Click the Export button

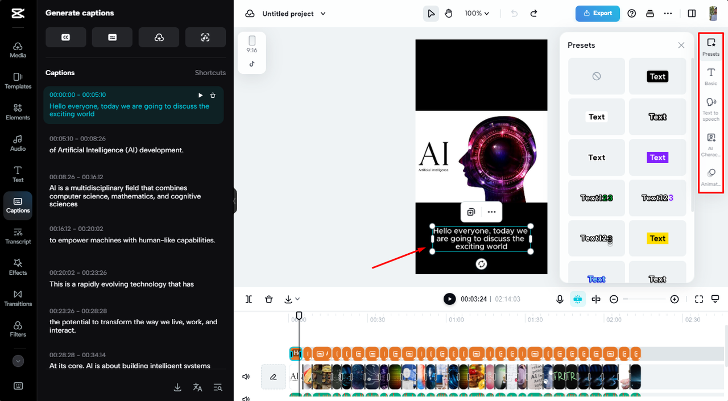[x=597, y=13]
